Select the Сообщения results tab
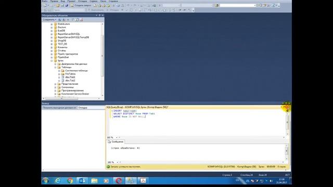 (x=116, y=142)
